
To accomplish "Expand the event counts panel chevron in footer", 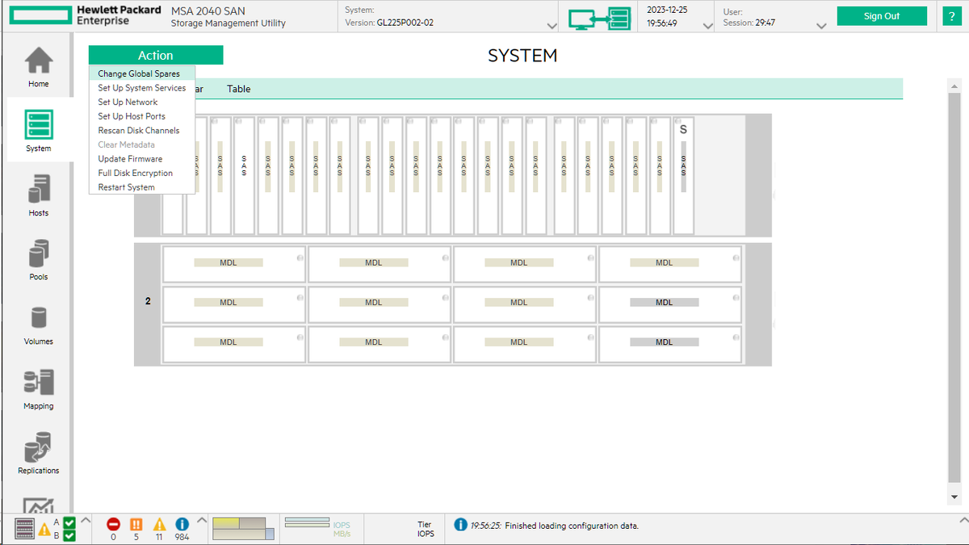I will pyautogui.click(x=202, y=520).
